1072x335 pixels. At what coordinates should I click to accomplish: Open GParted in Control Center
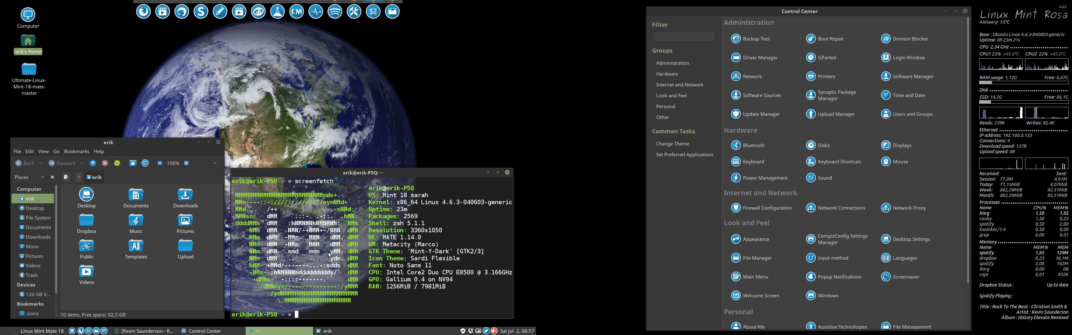coord(821,58)
